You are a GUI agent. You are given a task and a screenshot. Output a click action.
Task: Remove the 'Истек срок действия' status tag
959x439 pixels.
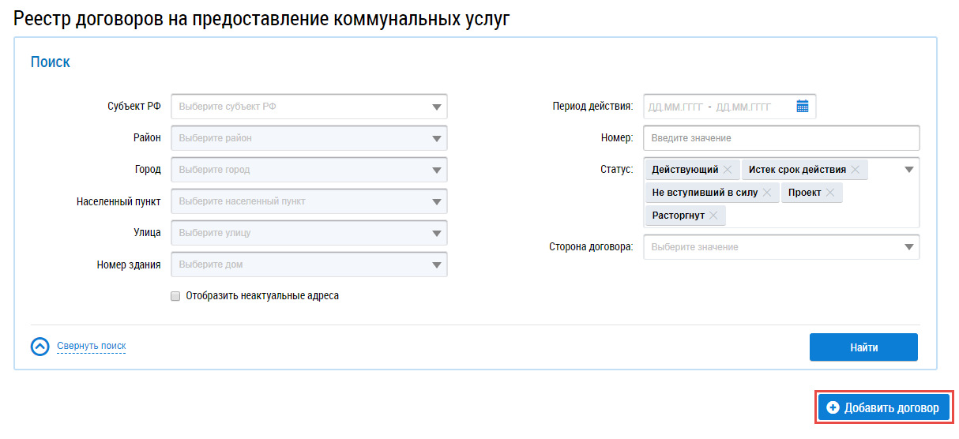pyautogui.click(x=855, y=170)
